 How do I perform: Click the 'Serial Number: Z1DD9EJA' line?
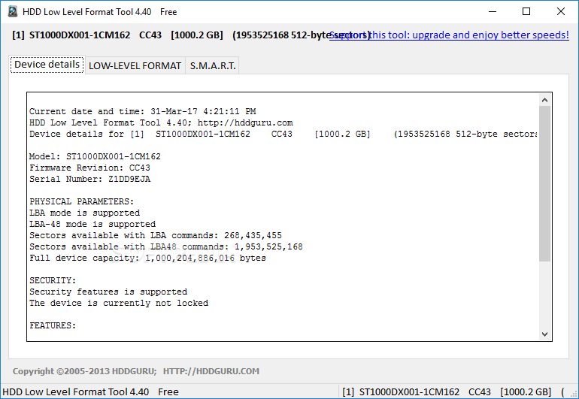click(89, 179)
